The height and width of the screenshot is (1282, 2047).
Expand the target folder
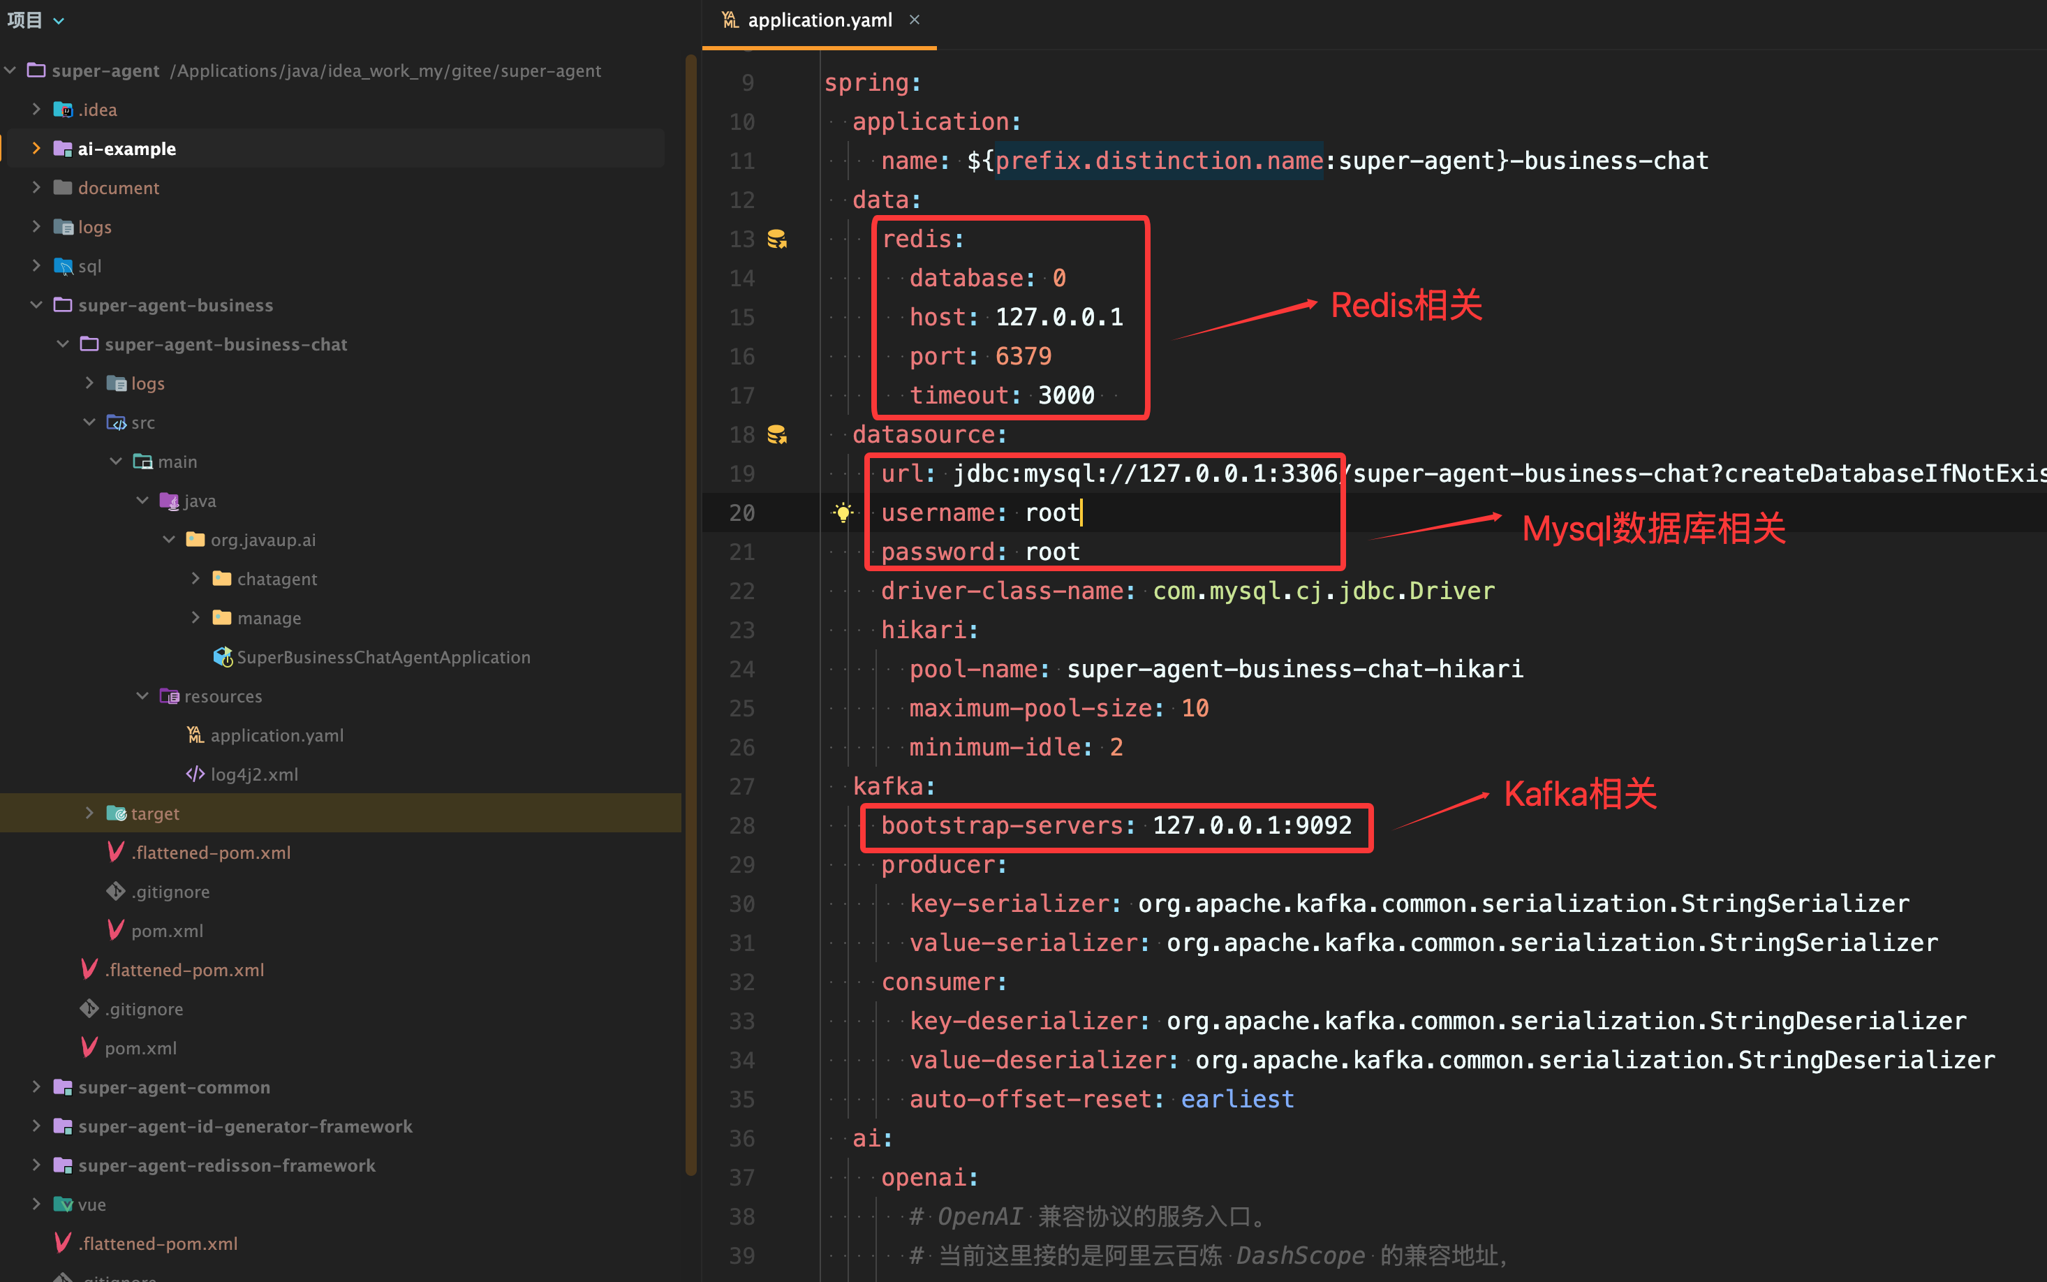coord(89,813)
